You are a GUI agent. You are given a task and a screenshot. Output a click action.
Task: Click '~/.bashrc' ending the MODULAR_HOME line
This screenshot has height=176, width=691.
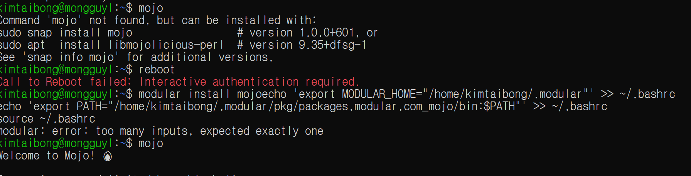647,94
